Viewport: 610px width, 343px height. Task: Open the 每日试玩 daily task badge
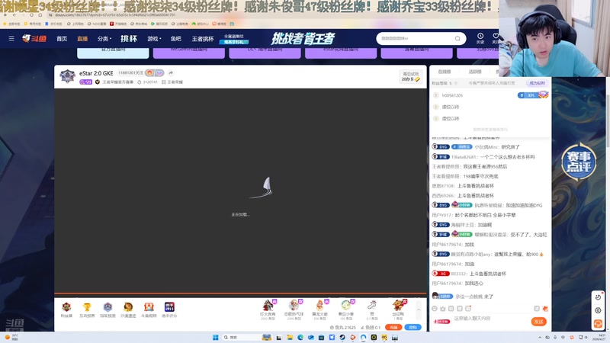tap(411, 77)
